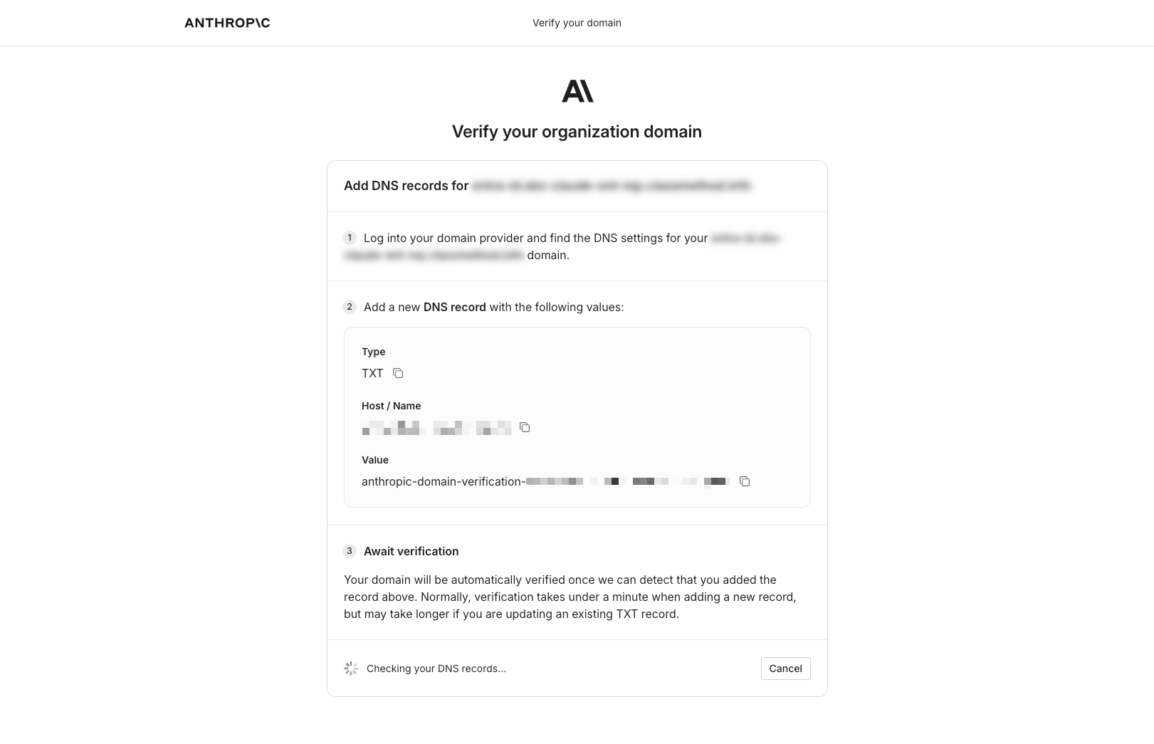This screenshot has height=744, width=1154.
Task: Copy the TXT record type
Action: (x=398, y=373)
